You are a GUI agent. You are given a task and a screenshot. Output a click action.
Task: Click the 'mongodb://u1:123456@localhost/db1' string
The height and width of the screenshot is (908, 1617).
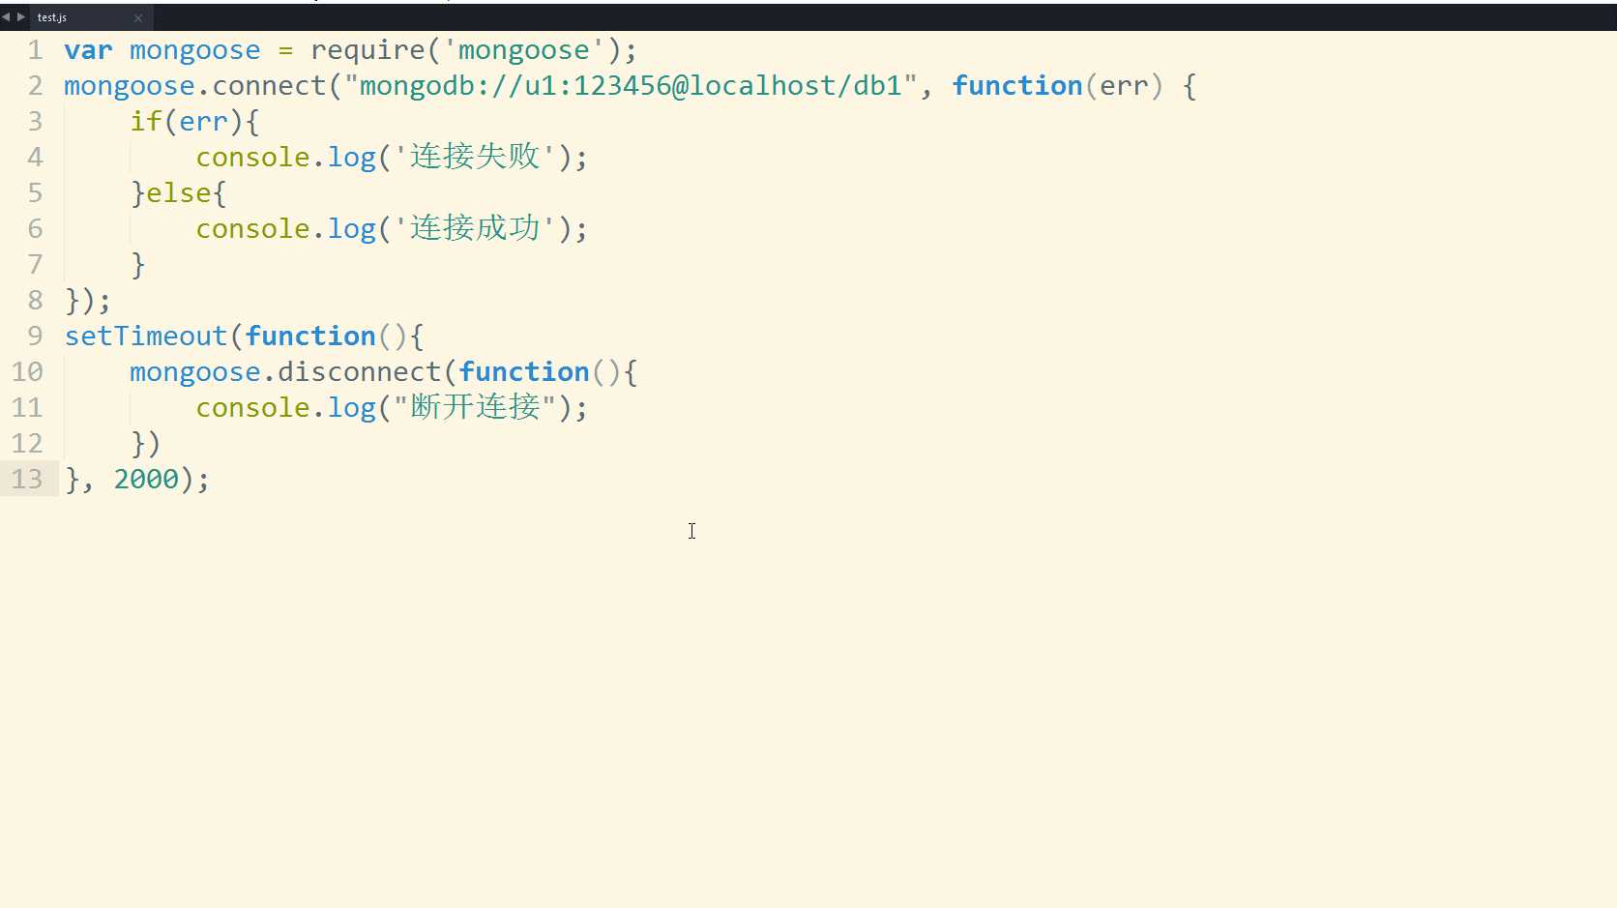point(630,86)
